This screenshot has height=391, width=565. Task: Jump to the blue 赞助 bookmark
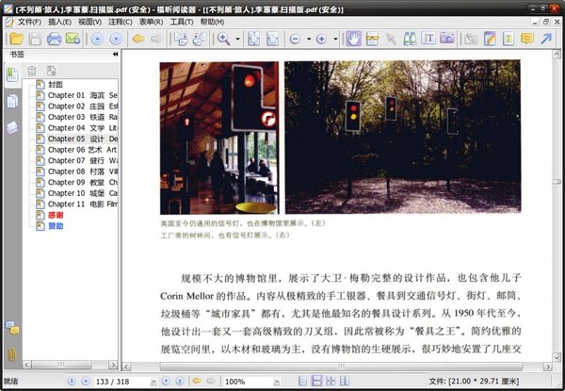(x=56, y=226)
